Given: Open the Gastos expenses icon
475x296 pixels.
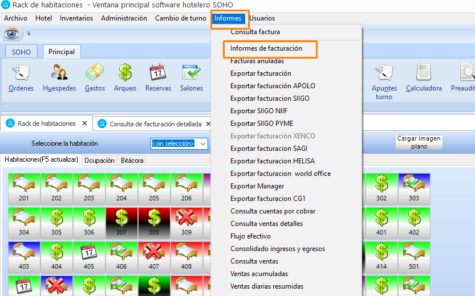Looking at the screenshot, I should 95,77.
